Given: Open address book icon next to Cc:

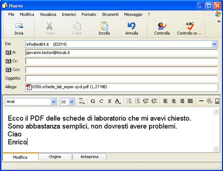Looking at the screenshot, I should click(x=8, y=61).
